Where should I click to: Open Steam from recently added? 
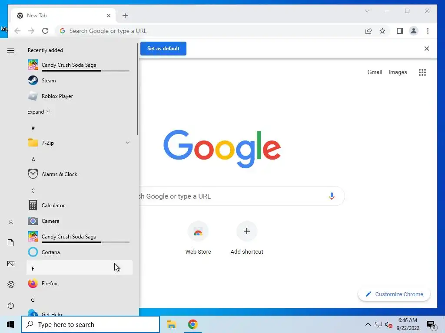coord(80,81)
